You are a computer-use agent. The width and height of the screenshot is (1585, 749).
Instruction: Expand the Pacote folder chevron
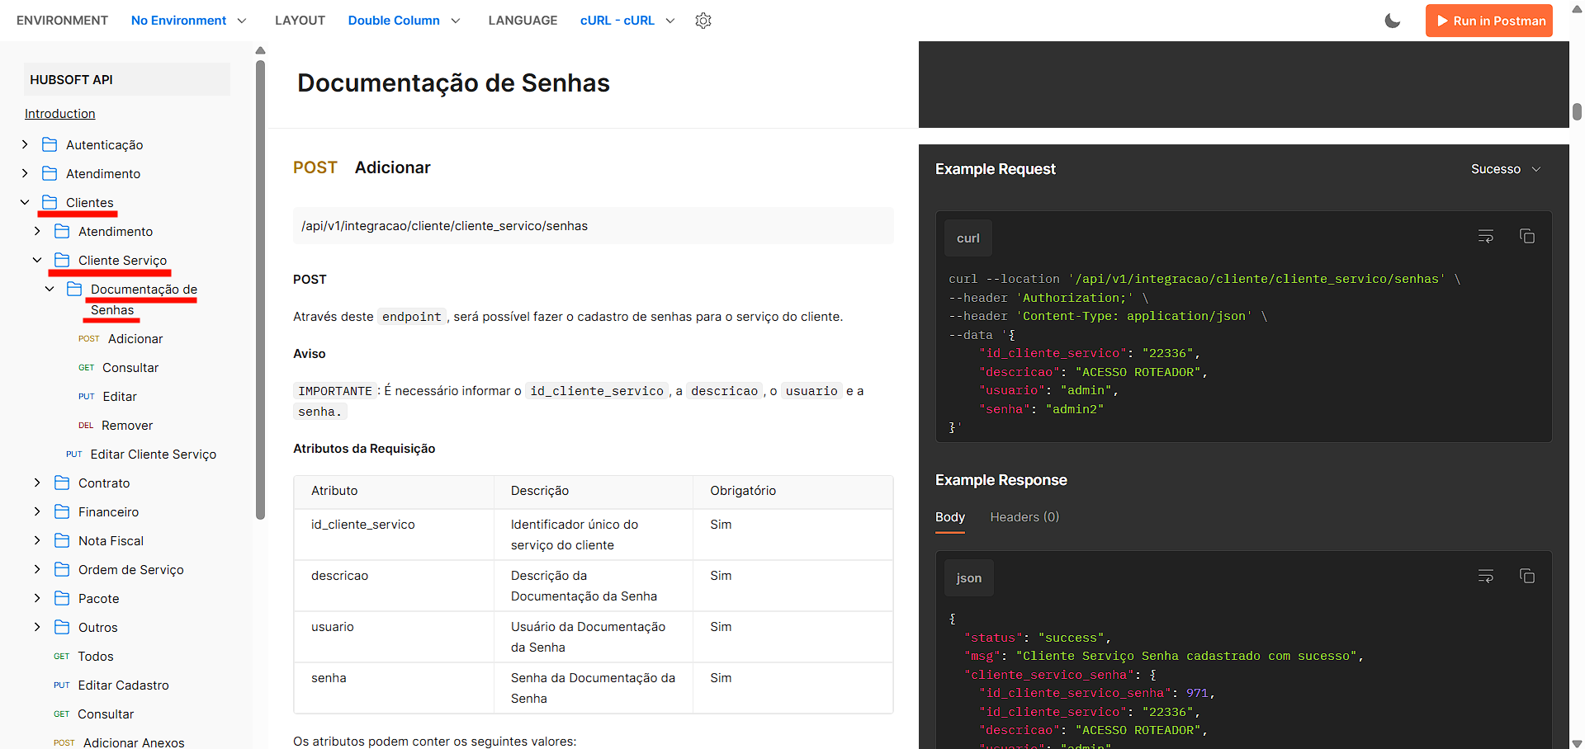(x=37, y=598)
